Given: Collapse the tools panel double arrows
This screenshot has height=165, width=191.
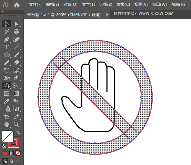Looking at the screenshot, I should (3, 12).
